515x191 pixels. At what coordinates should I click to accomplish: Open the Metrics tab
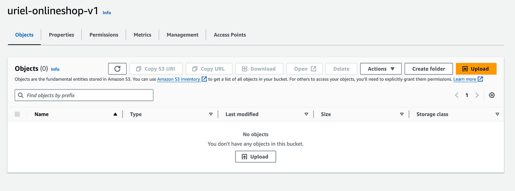[142, 35]
